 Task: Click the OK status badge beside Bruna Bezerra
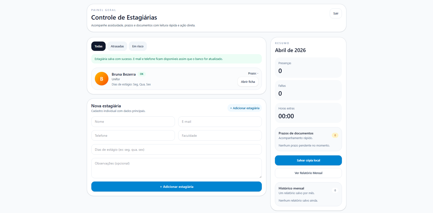141,74
